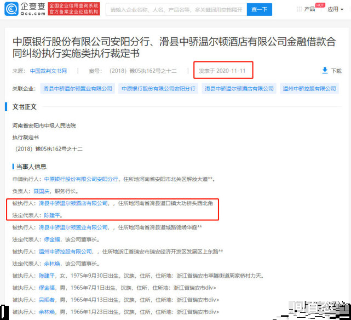
Task: Open person link 聂国庆
Action: coord(42,191)
